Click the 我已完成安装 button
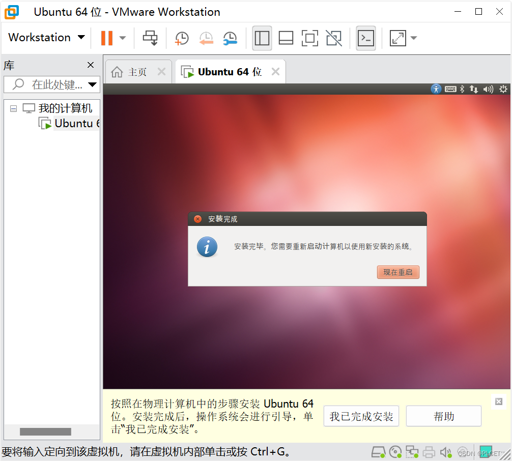The width and height of the screenshot is (512, 461). [x=361, y=416]
